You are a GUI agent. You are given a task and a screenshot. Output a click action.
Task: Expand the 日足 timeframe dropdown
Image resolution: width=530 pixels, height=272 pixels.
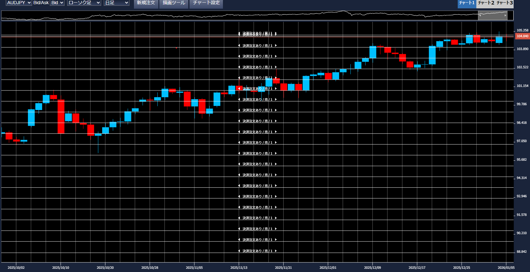[x=116, y=3]
